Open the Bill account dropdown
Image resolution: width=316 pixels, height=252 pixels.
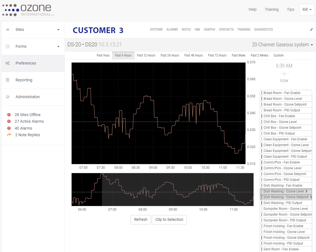click(x=307, y=9)
